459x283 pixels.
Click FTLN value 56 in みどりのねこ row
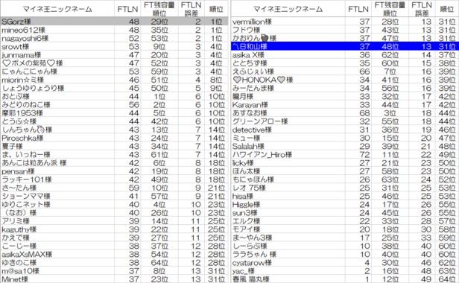pos(127,104)
